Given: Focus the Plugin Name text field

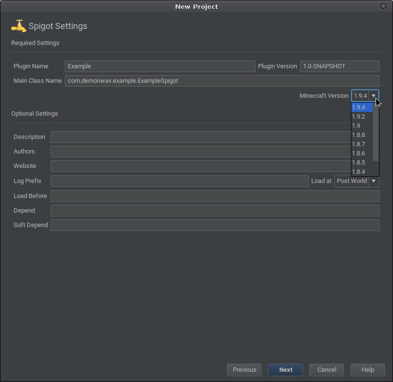Looking at the screenshot, I should tap(160, 66).
